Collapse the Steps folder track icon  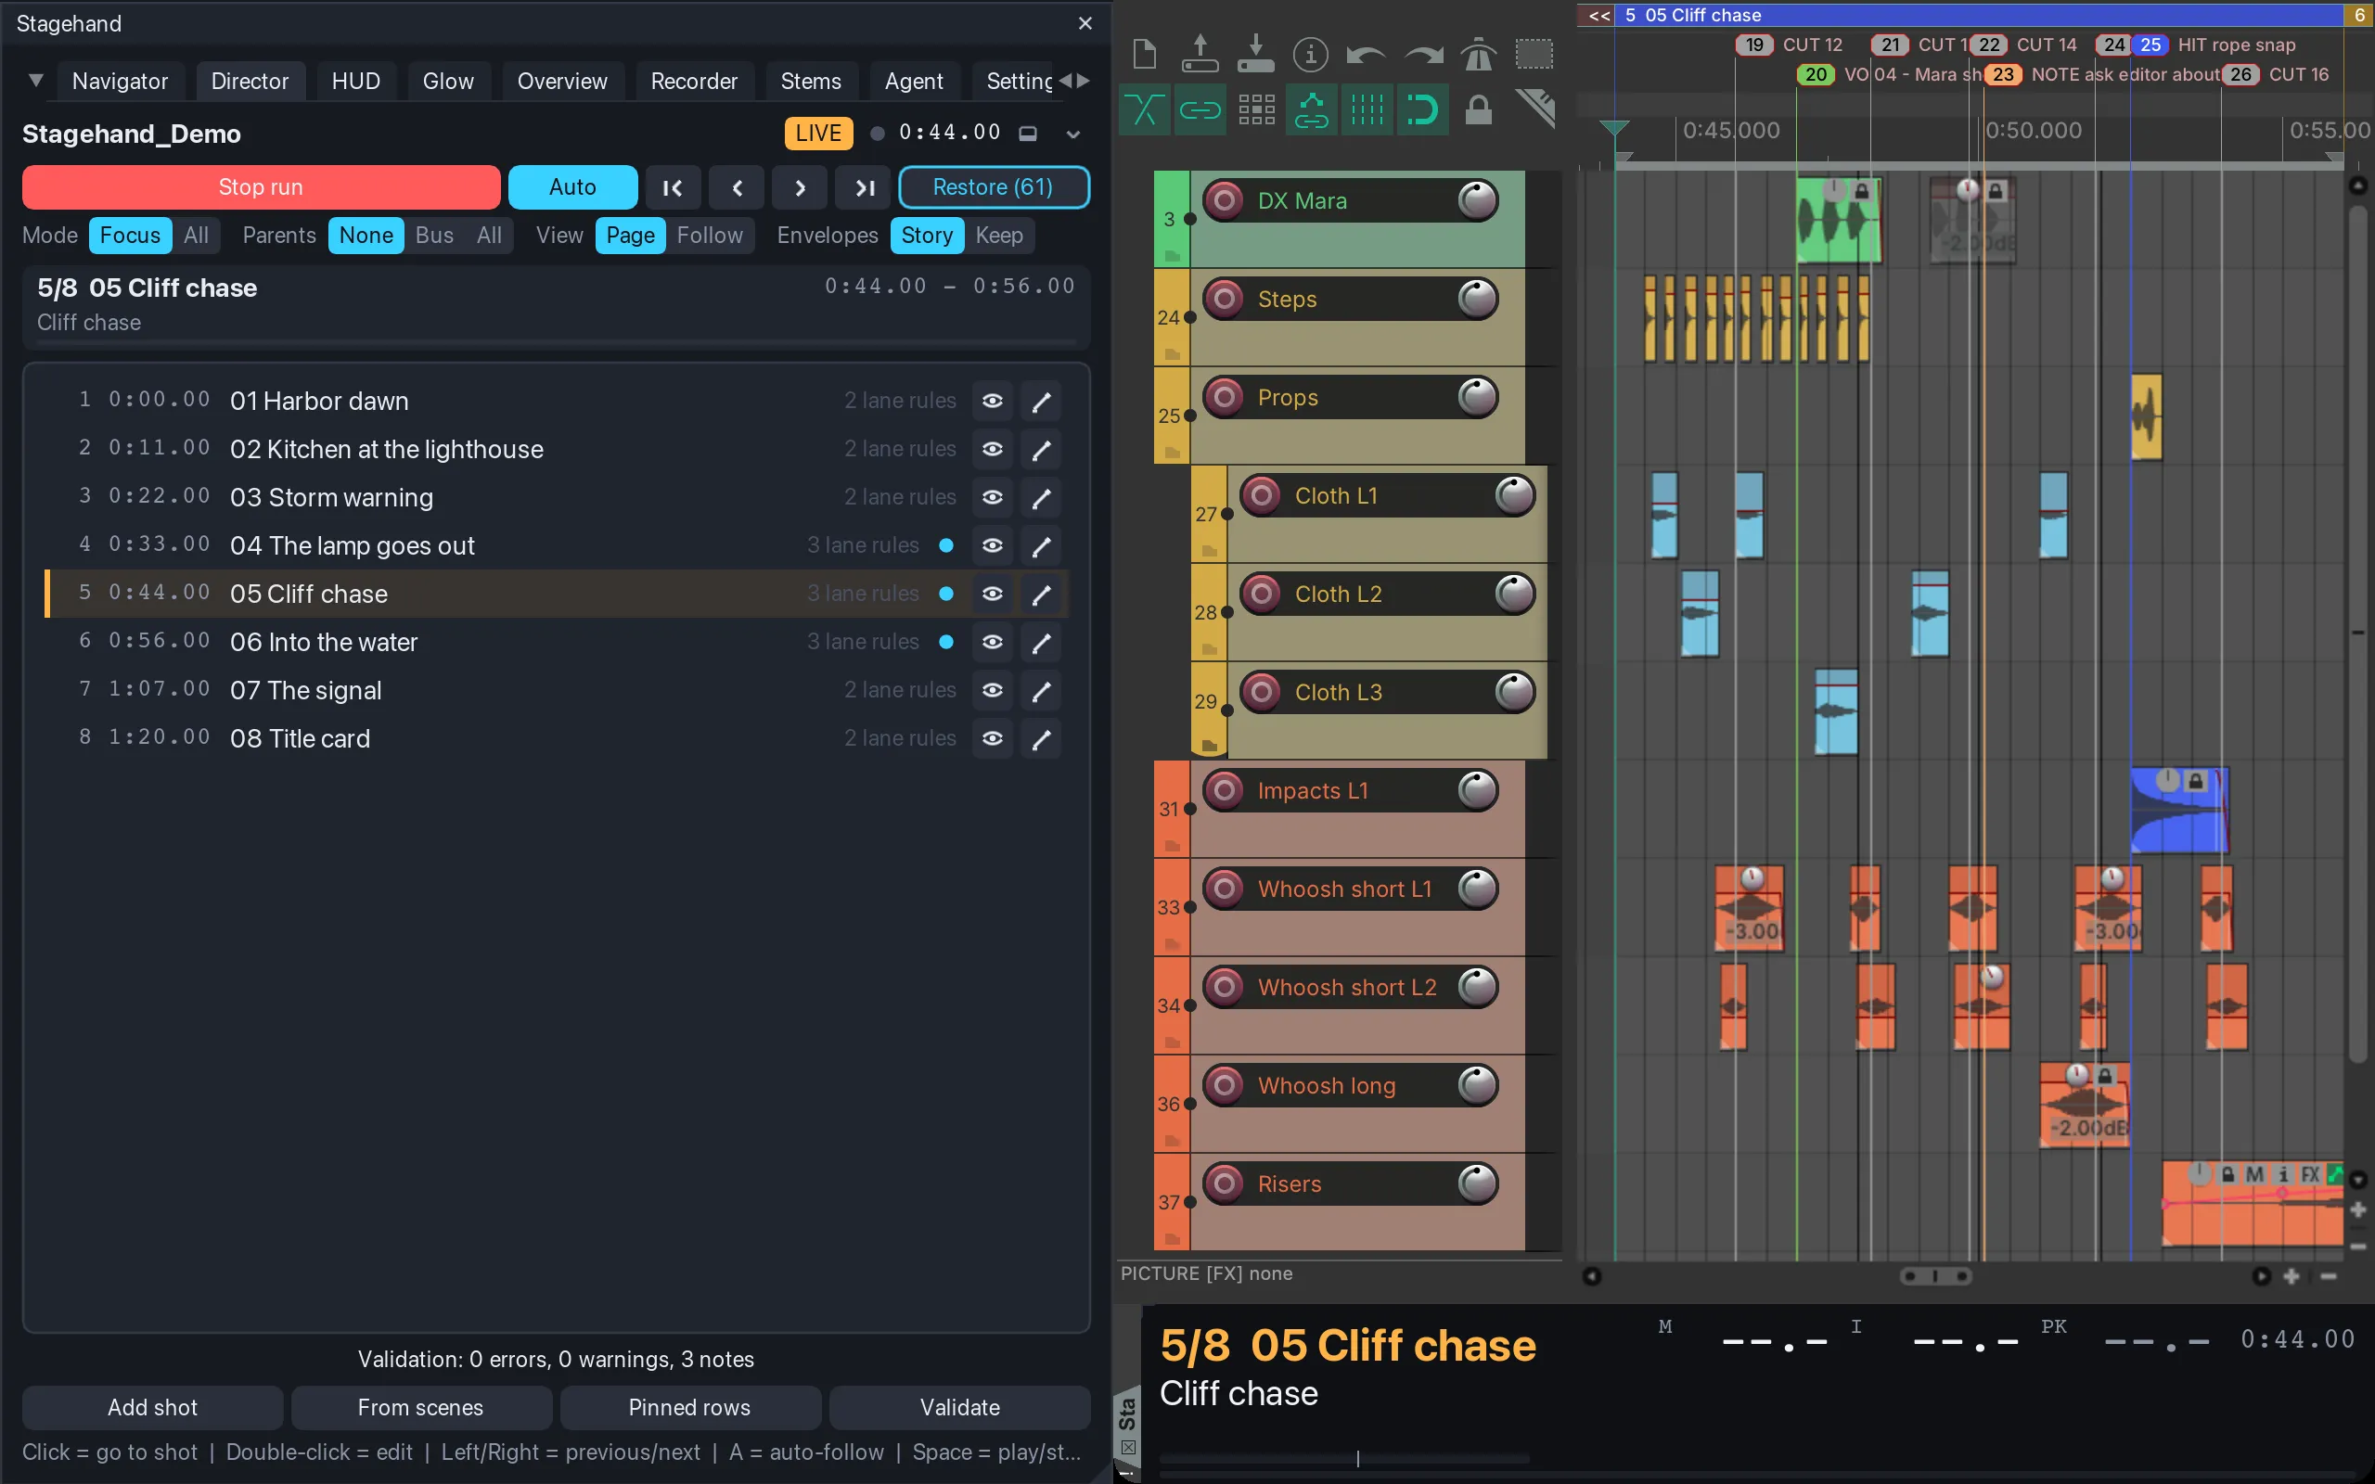pyautogui.click(x=1172, y=354)
